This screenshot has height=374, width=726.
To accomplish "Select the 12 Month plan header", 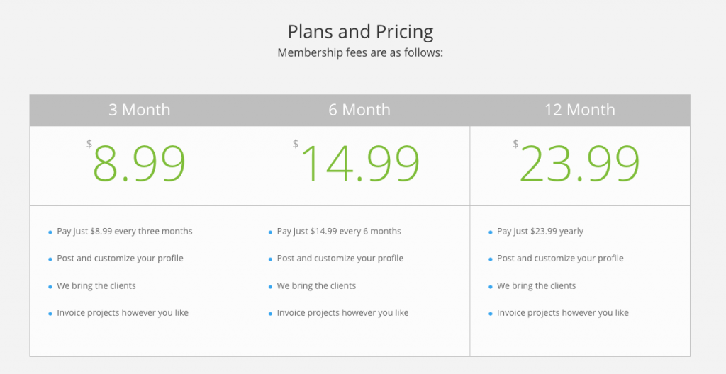I will (x=580, y=110).
